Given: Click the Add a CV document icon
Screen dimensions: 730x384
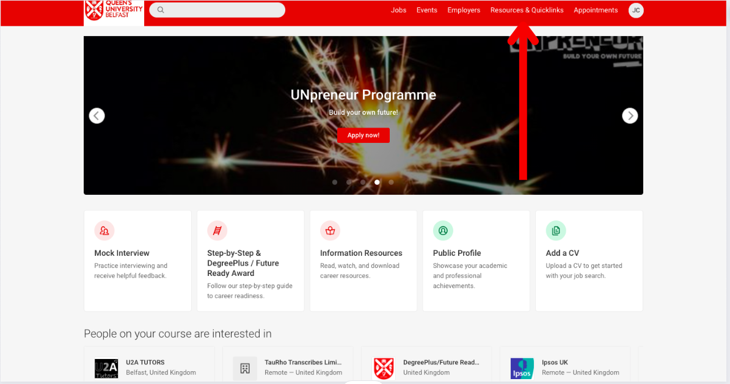Looking at the screenshot, I should [556, 231].
